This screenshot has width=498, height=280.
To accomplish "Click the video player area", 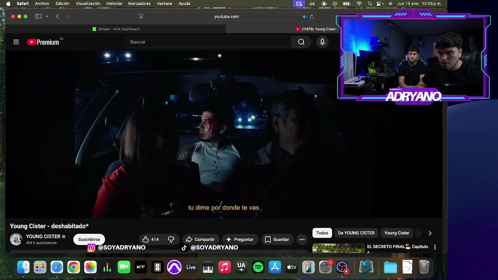I will coord(224,134).
